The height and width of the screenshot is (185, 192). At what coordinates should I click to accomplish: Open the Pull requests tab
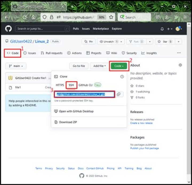(x=51, y=53)
